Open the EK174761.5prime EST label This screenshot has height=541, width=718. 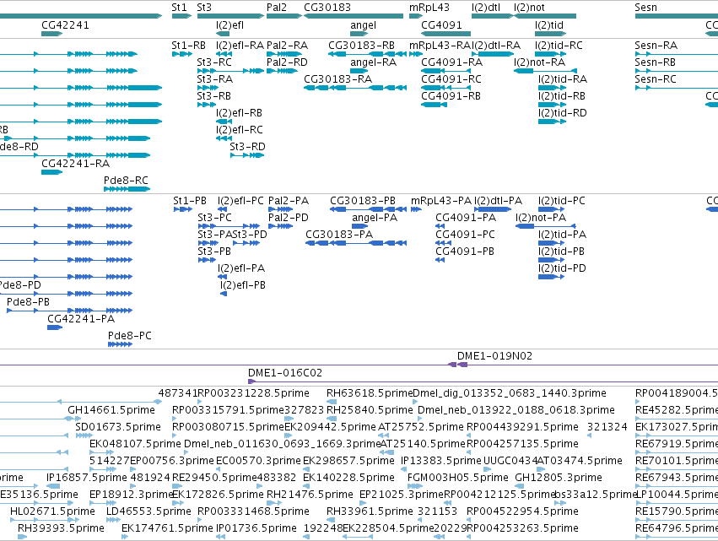167,528
